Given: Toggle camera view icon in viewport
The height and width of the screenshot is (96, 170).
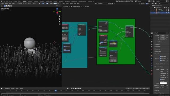Looking at the screenshot, I should coord(59,22).
